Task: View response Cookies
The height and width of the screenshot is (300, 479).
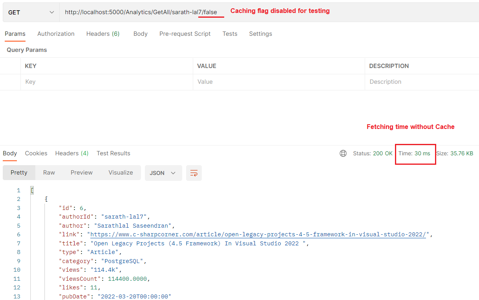Action: [36, 153]
